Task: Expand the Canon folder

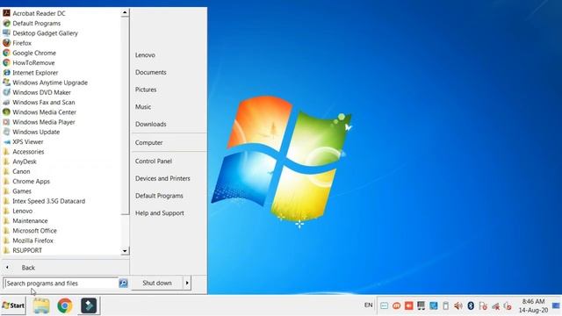Action: point(17,172)
